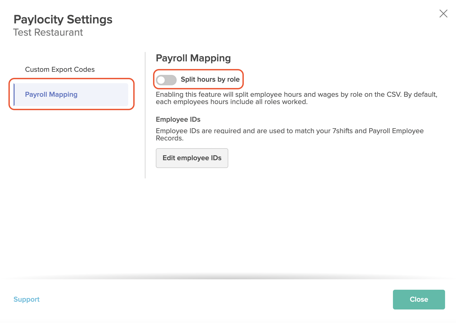Click the green Close button
This screenshot has width=456, height=323.
click(419, 300)
